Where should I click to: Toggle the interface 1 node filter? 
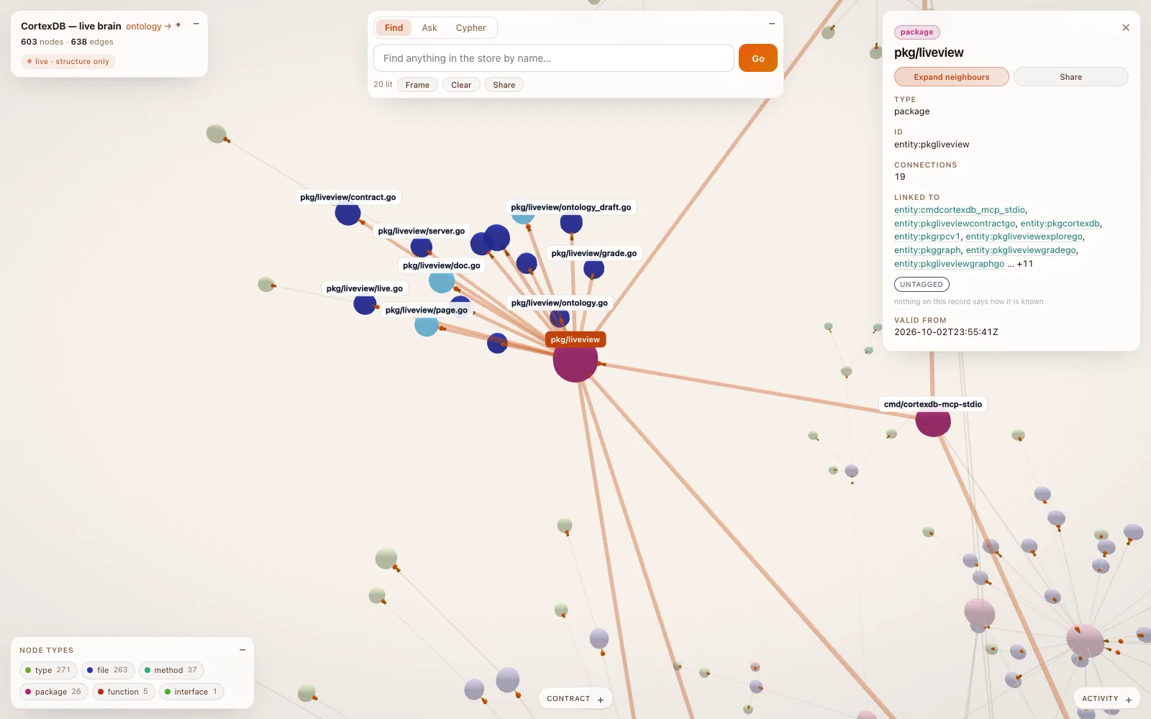point(191,692)
